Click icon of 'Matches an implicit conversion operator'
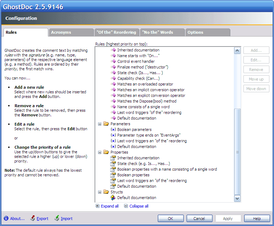Screen dimensions: 274x226 [113, 90]
